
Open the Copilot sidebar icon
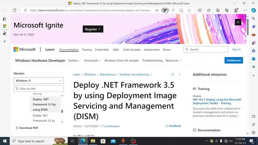[x=254, y=10]
